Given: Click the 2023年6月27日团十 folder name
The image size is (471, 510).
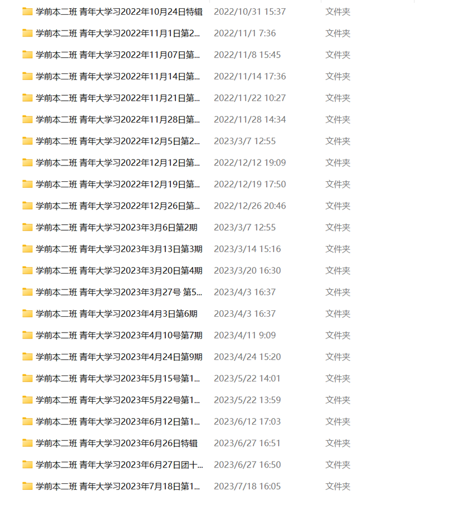Looking at the screenshot, I should pyautogui.click(x=119, y=465).
